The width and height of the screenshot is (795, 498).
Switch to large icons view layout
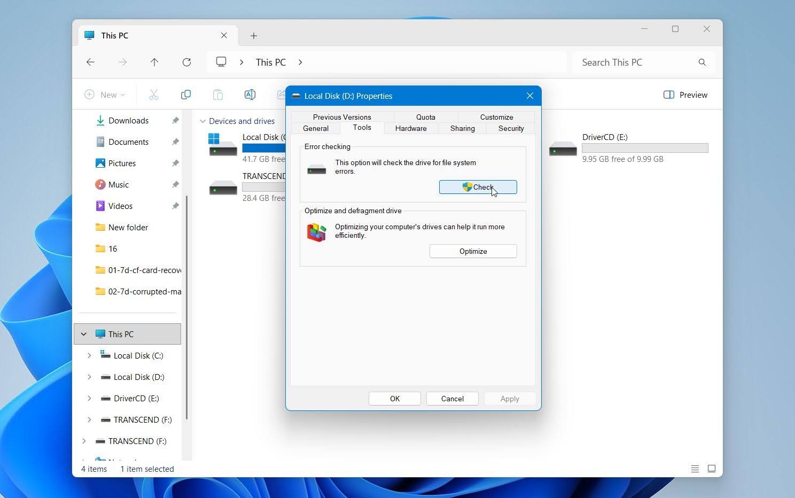(x=712, y=469)
